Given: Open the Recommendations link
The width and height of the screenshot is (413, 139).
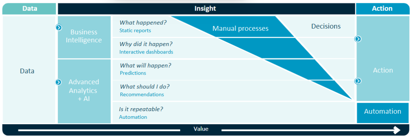Looking at the screenshot, I should [x=142, y=94].
